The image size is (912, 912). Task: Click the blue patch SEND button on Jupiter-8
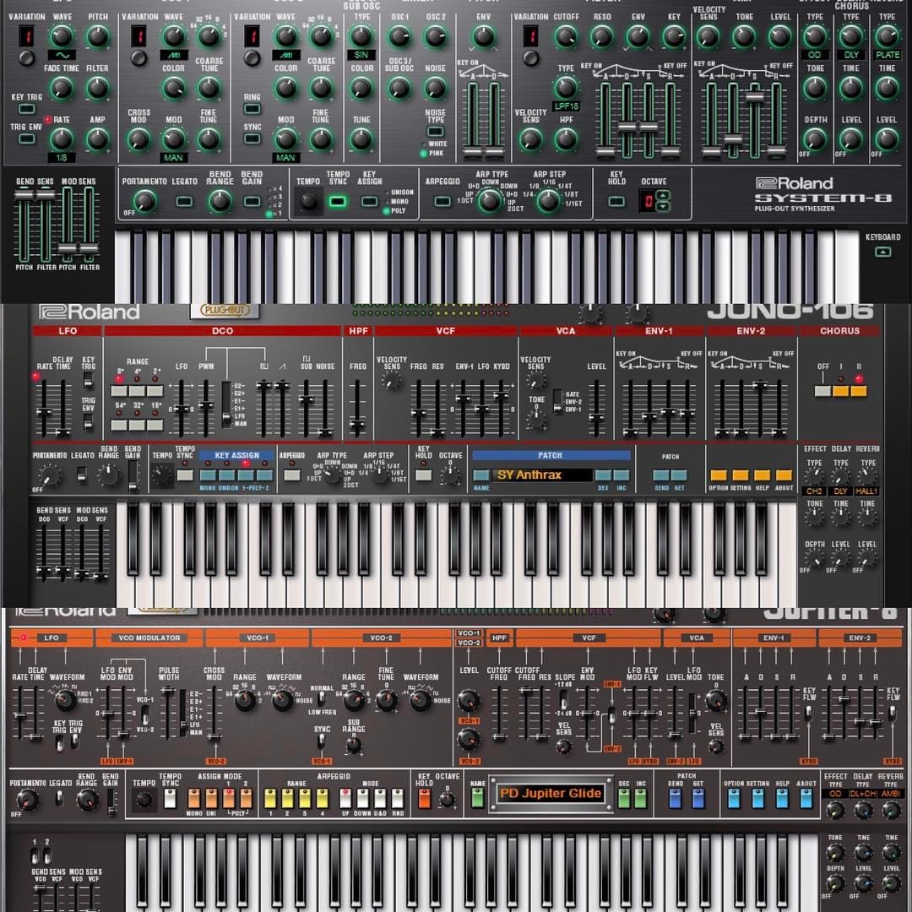675,798
